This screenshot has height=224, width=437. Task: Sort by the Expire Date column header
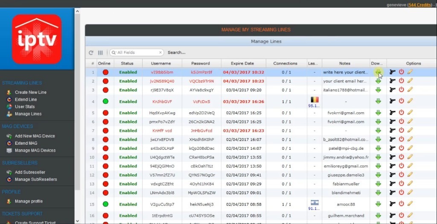click(x=242, y=63)
